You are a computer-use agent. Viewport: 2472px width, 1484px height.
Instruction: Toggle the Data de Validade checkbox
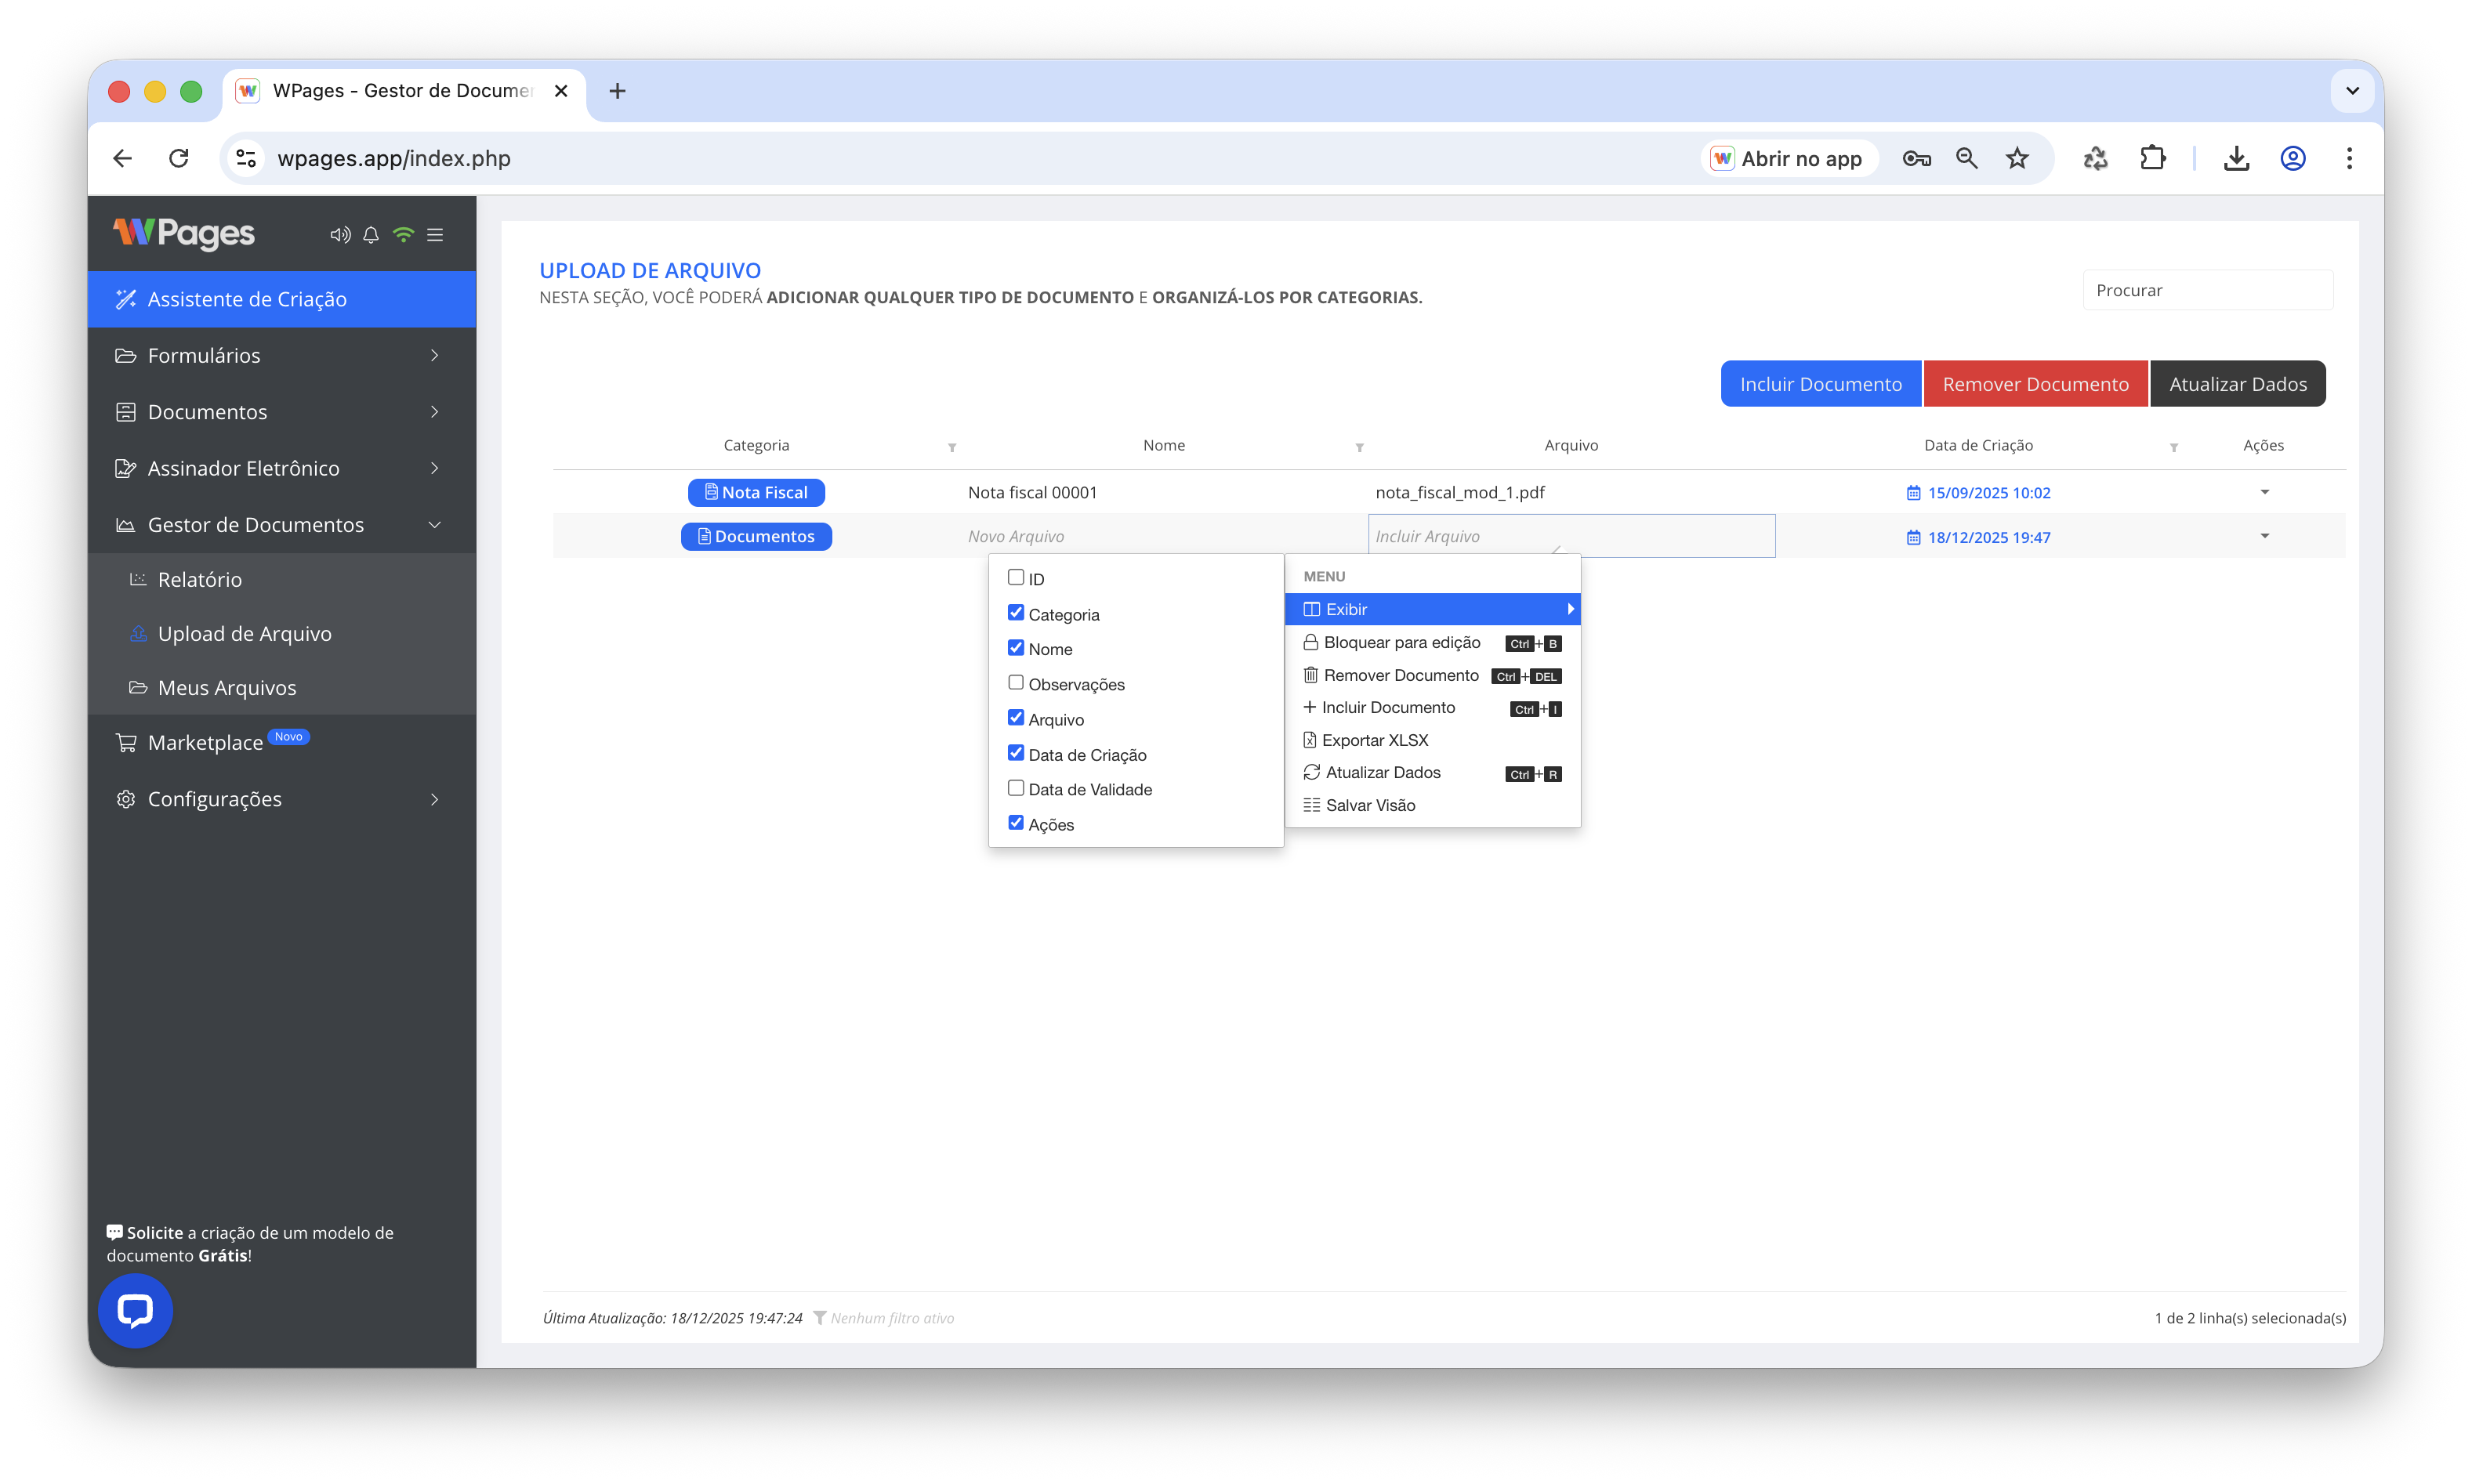point(1016,788)
